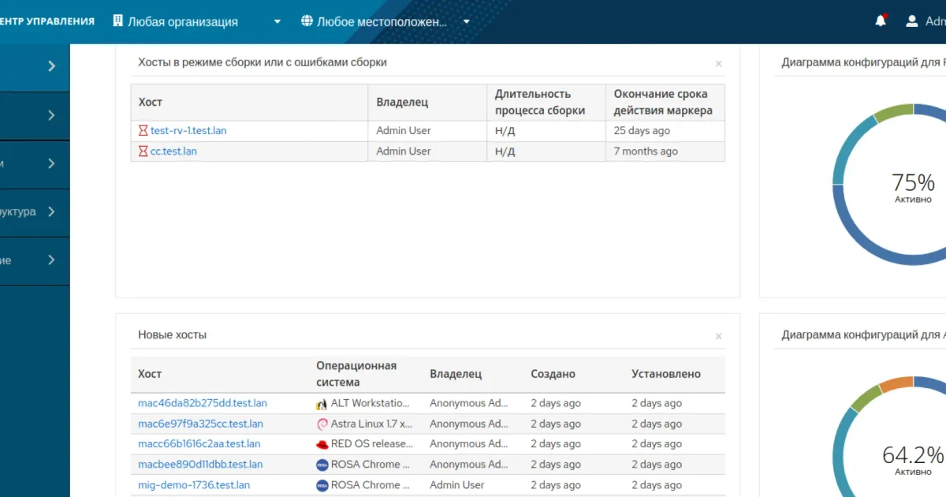Expand the first sidebar menu chevron
946x497 pixels.
click(x=51, y=66)
